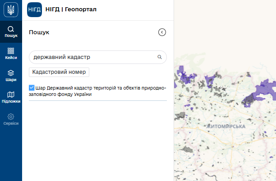
Task: Click the Житомирська region label on map
Action: [x=225, y=127]
